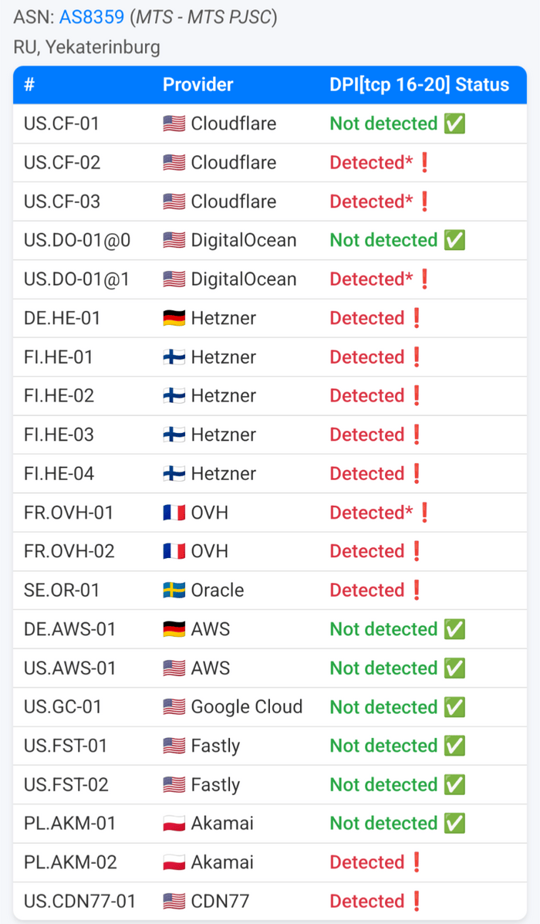Click the green checkmark in the DE.AWS-01 row
The height and width of the screenshot is (924, 540).
[x=454, y=629]
